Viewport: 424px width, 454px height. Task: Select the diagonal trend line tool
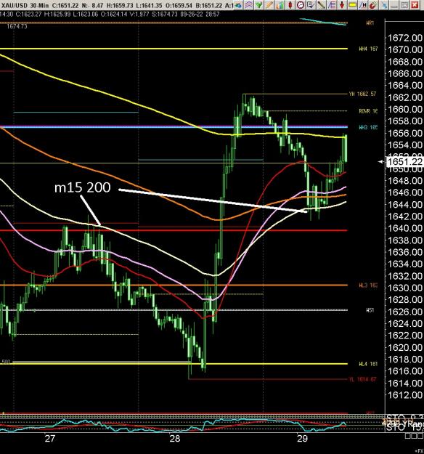point(321,5)
